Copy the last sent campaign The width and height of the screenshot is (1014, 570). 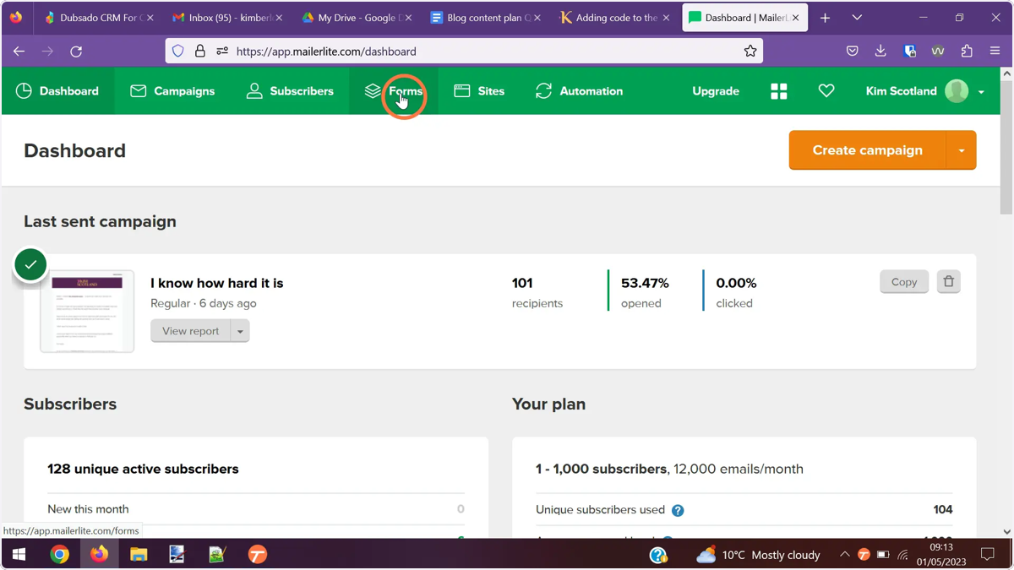904,282
